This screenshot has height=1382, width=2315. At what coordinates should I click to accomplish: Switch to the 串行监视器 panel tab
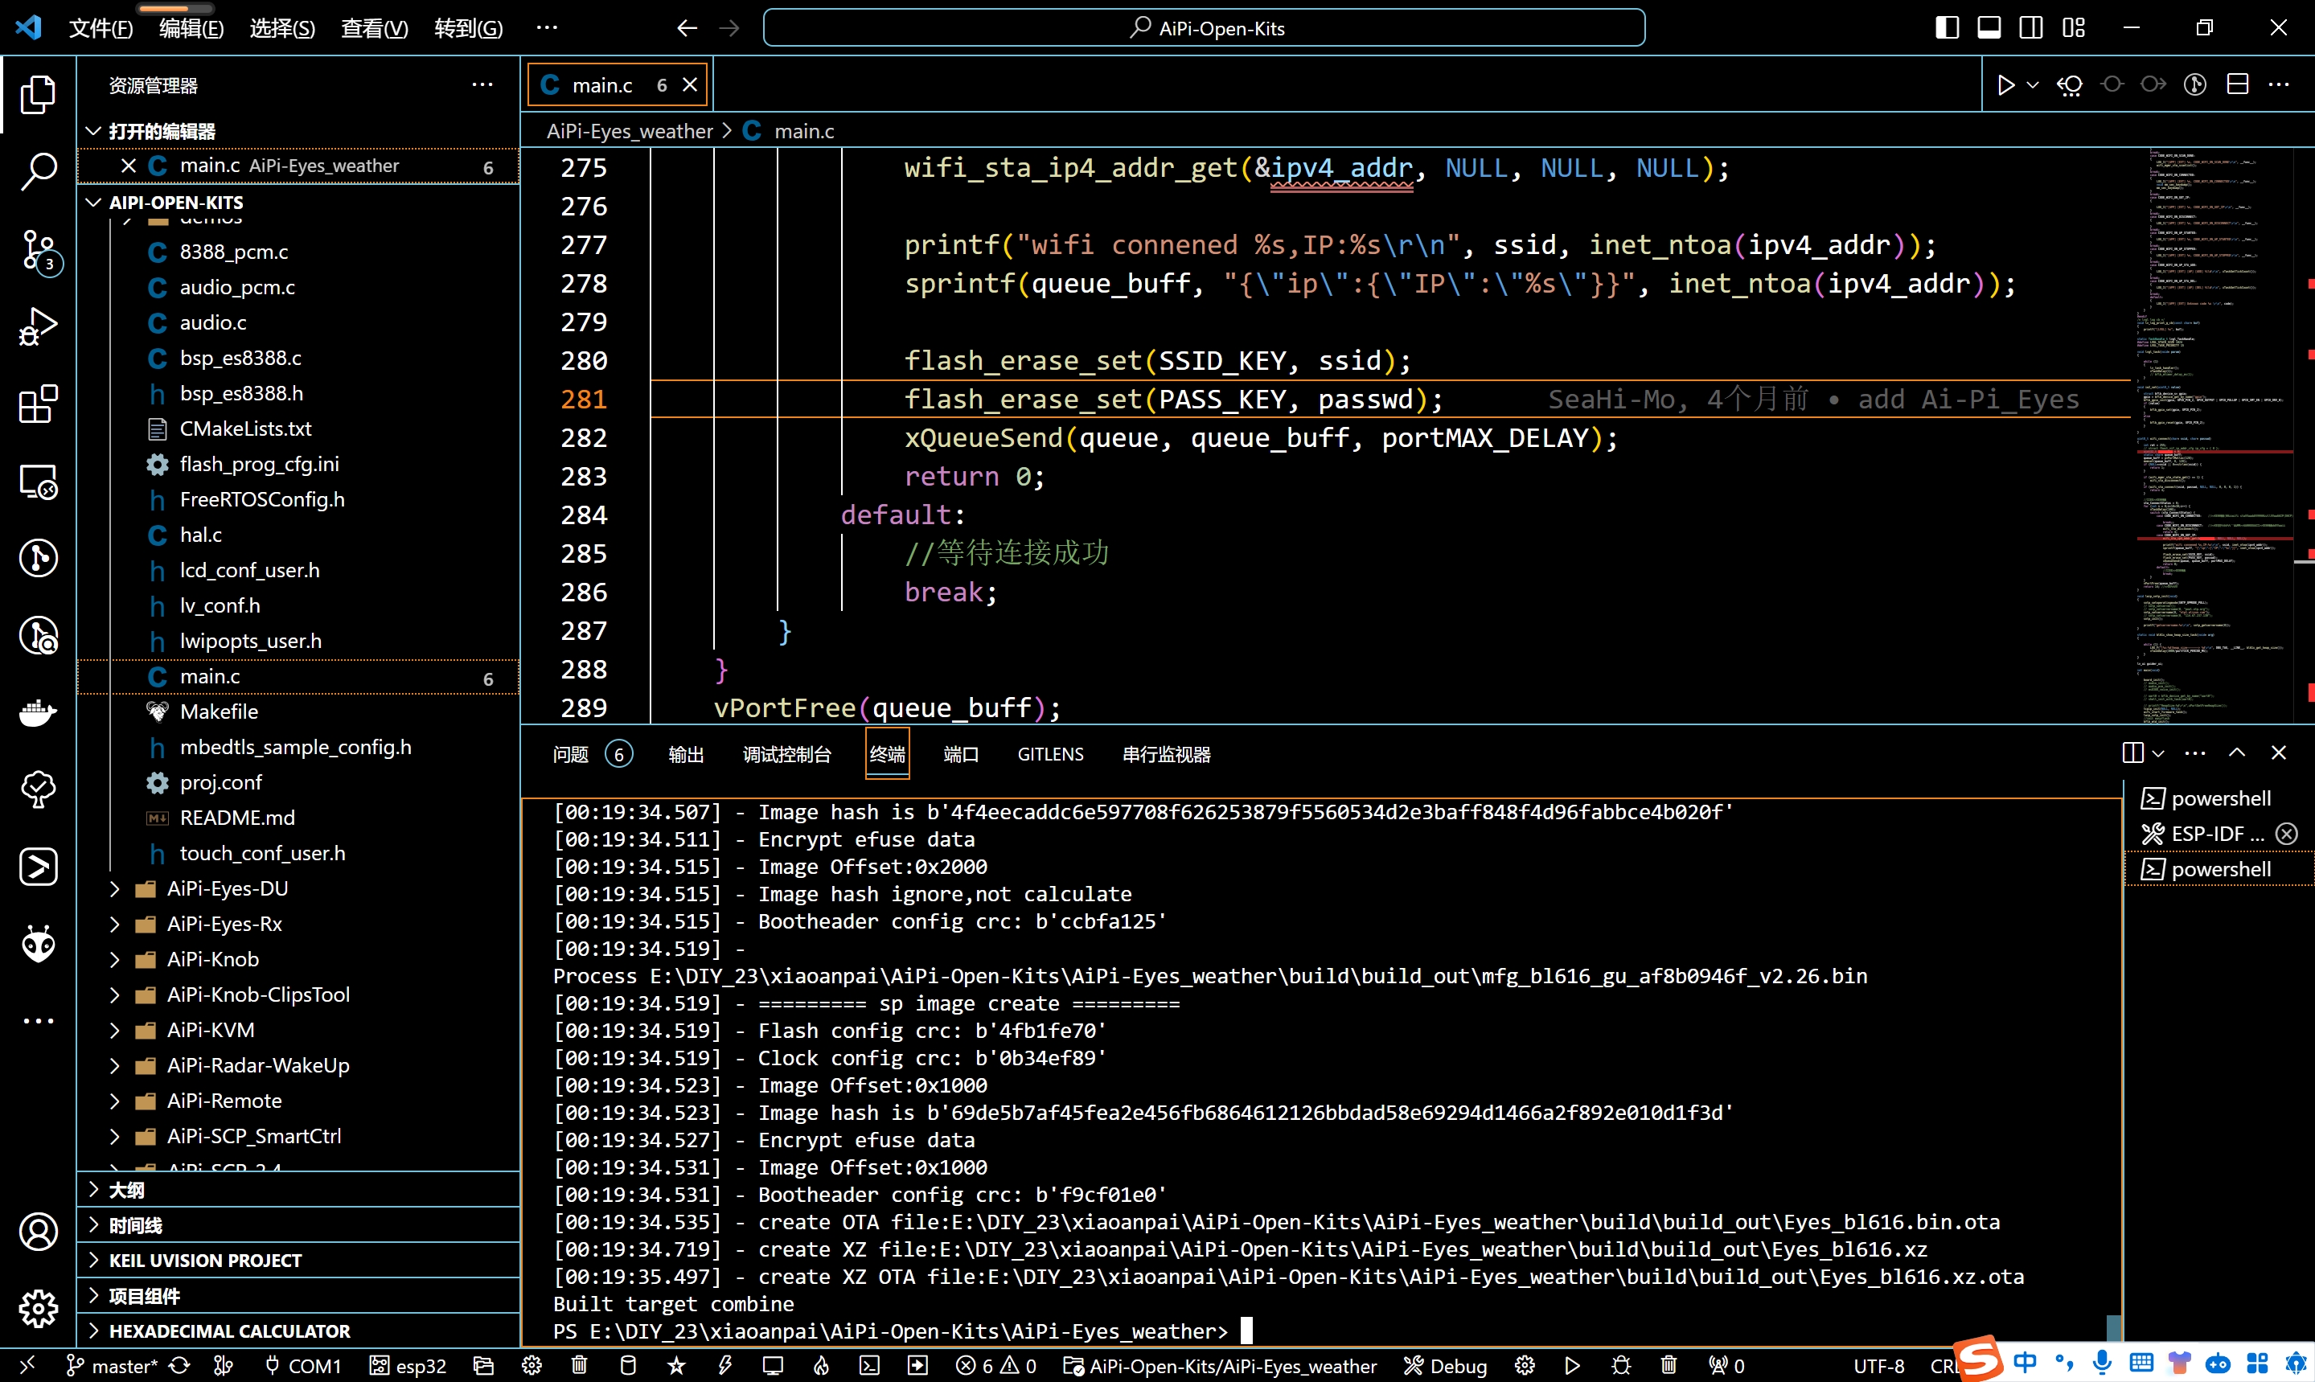pyautogui.click(x=1166, y=754)
